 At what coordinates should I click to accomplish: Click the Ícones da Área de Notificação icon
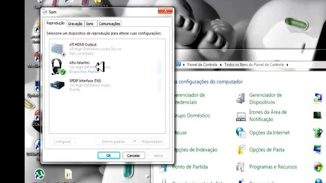coord(241,116)
